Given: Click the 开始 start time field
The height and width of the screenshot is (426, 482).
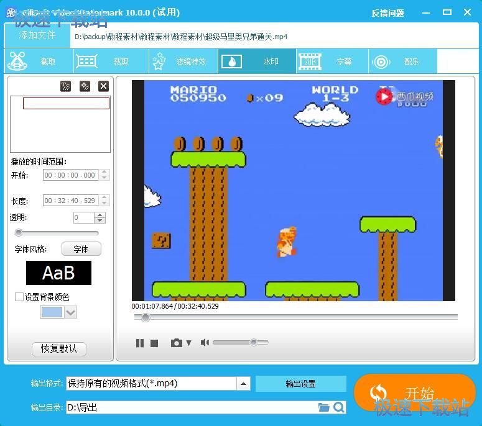Looking at the screenshot, I should 71,175.
